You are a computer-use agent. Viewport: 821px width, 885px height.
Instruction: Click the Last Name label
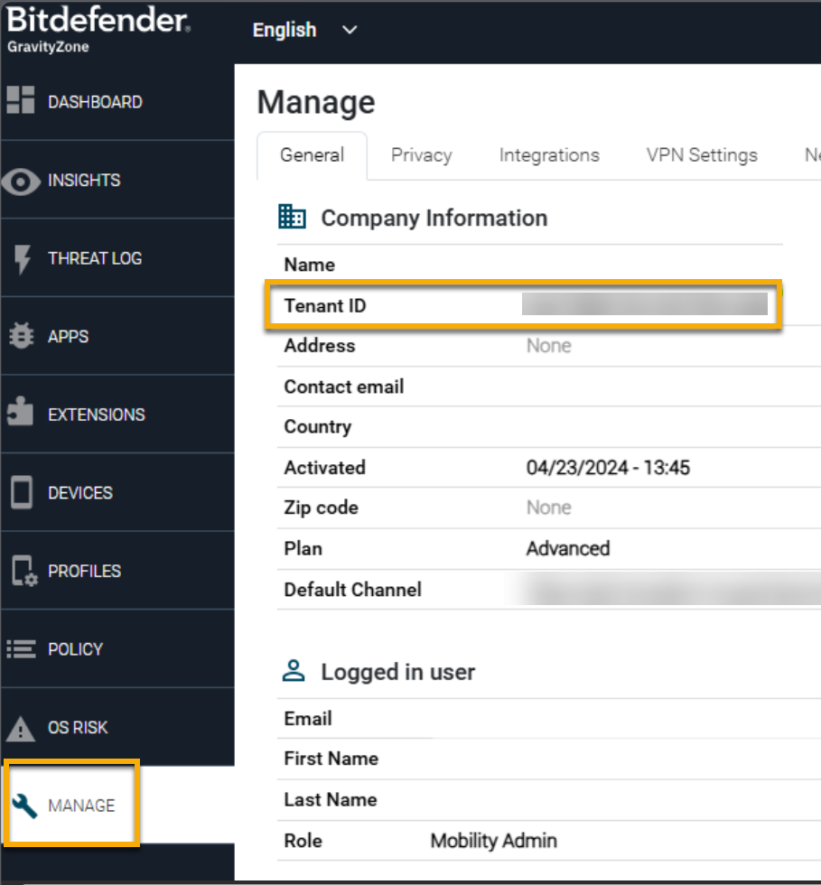coord(331,800)
